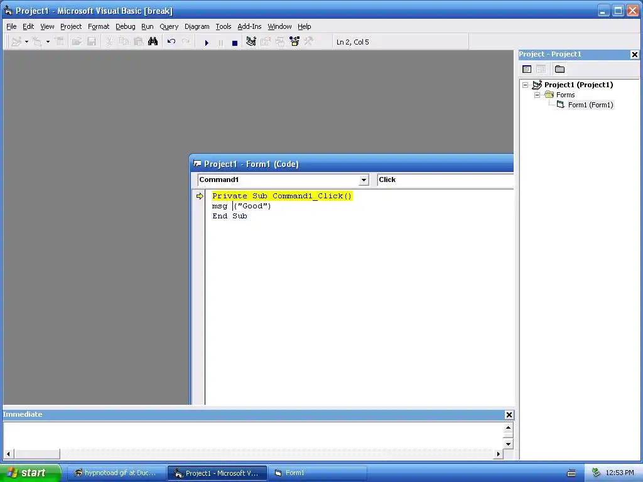
Task: Click the Find binoculars icon
Action: (x=153, y=42)
